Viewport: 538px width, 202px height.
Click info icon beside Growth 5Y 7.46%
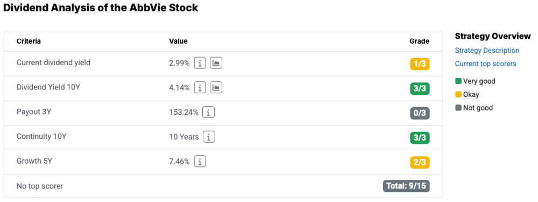pyautogui.click(x=200, y=161)
